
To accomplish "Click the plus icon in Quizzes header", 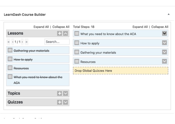I will coord(60,102).
